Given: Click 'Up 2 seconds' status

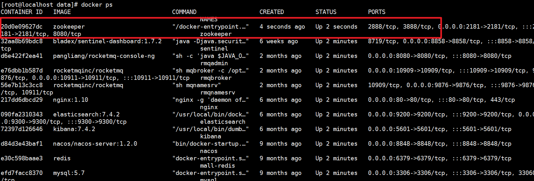Looking at the screenshot, I should point(336,27).
